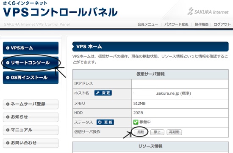The height and width of the screenshot is (153, 233).
Task: Click the bullet icon beside リモートコンソール
Action: pos(8,63)
